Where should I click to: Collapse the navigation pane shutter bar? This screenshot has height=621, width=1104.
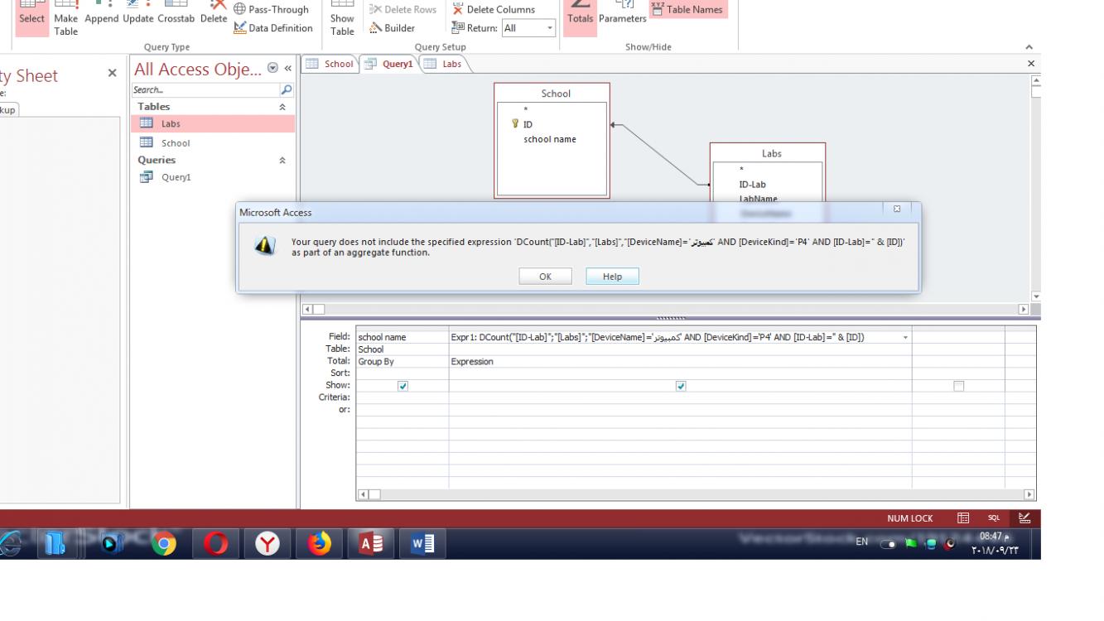pyautogui.click(x=288, y=69)
